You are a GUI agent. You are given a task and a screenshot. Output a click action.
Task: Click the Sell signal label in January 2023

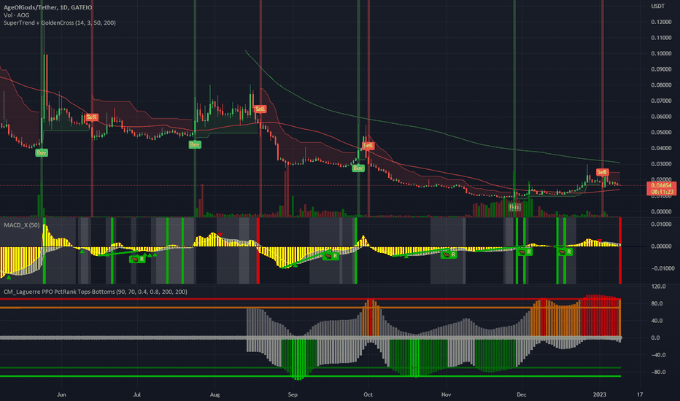(x=602, y=172)
